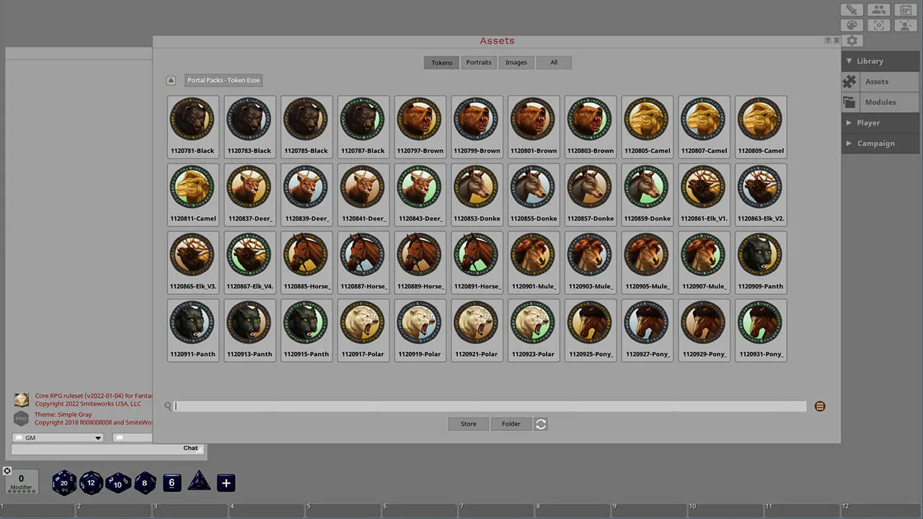The height and width of the screenshot is (519, 923).
Task: Select the 1120931-Pony token
Action: coord(761,329)
